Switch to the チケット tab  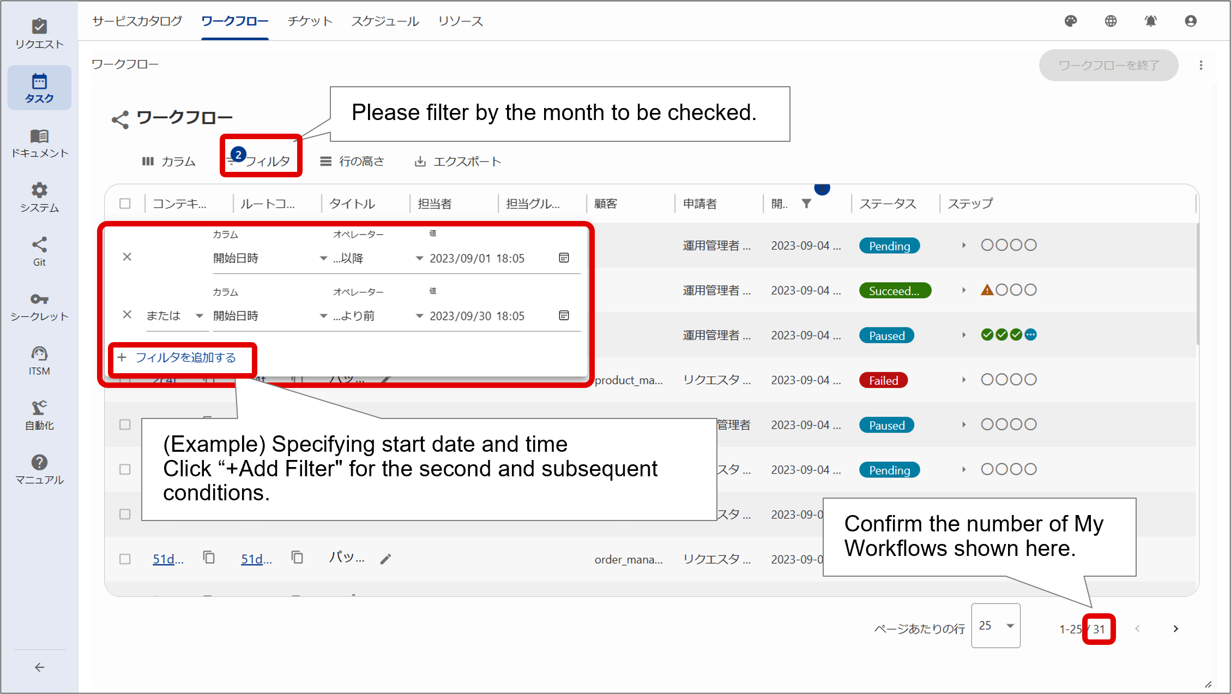click(310, 21)
